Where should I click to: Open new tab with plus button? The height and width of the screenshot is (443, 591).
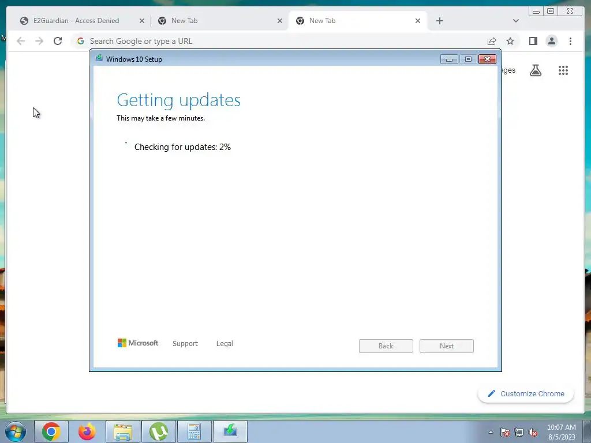[x=439, y=21]
